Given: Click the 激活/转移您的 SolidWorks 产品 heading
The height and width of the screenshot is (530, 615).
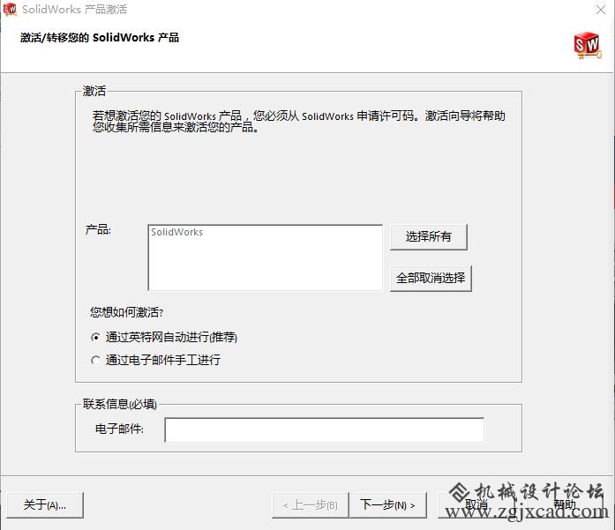Looking at the screenshot, I should point(100,38).
